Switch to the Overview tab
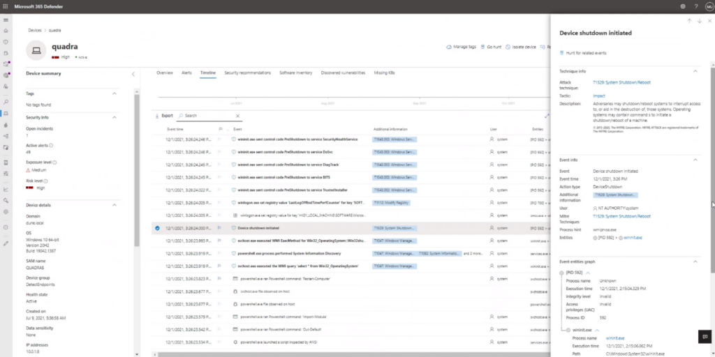 165,73
